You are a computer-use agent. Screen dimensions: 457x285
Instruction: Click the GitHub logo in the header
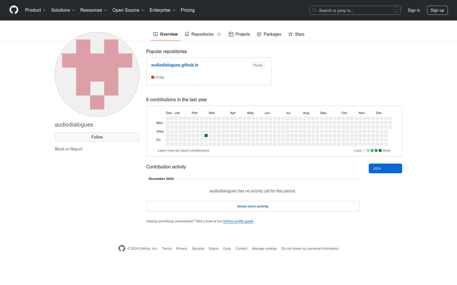point(14,10)
